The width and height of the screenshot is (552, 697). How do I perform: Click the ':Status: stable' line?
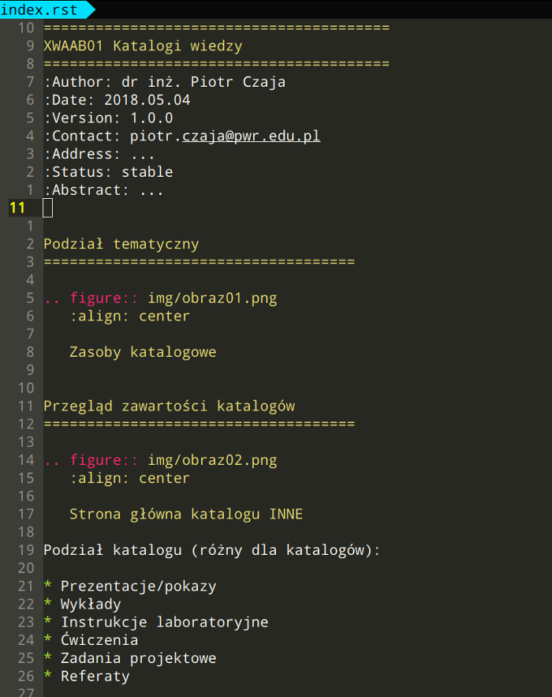click(108, 172)
